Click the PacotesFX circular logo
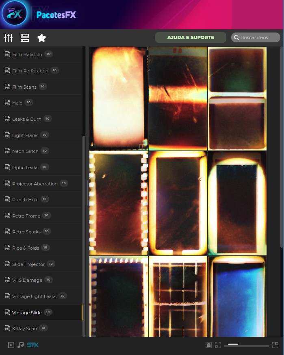The image size is (284, 355). tap(15, 14)
